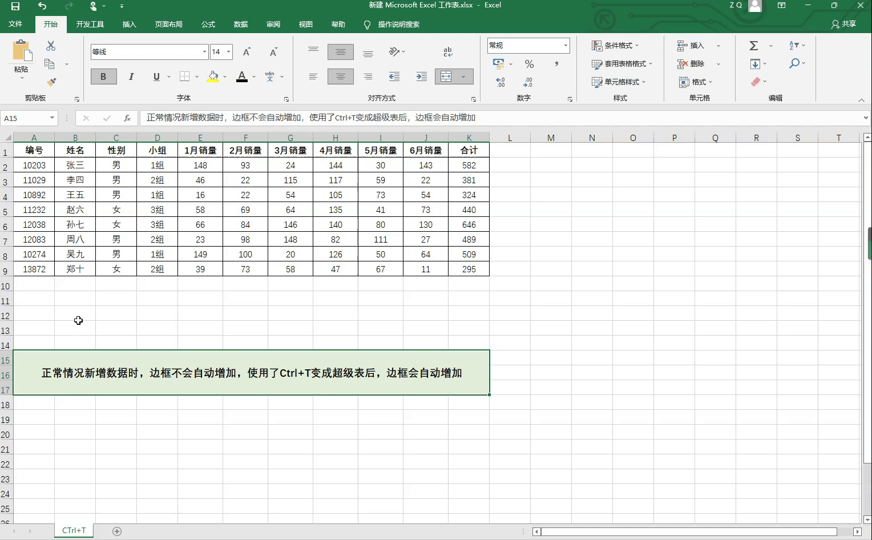Increase the font size
The image size is (872, 540).
click(247, 52)
